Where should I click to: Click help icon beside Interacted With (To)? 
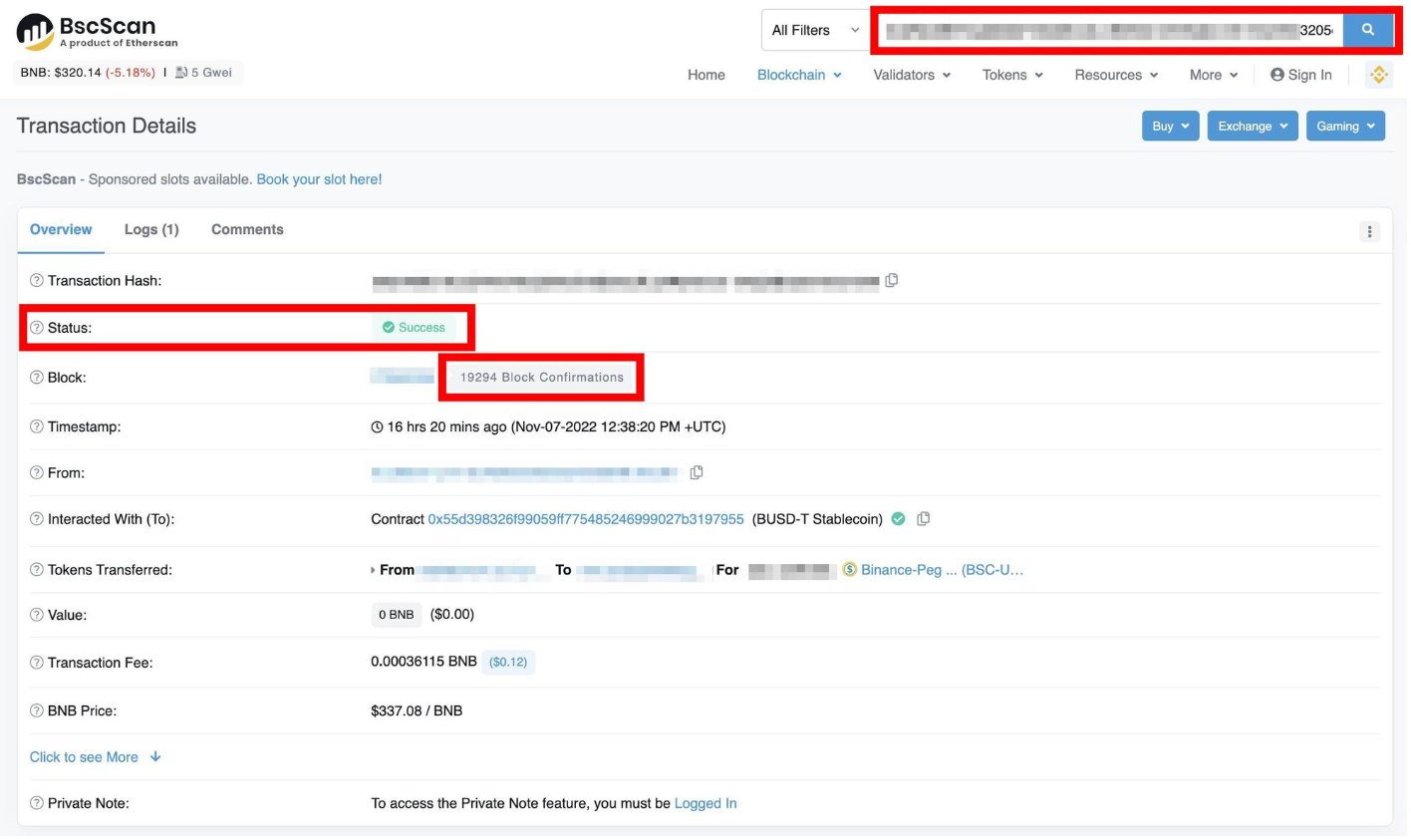pos(37,520)
